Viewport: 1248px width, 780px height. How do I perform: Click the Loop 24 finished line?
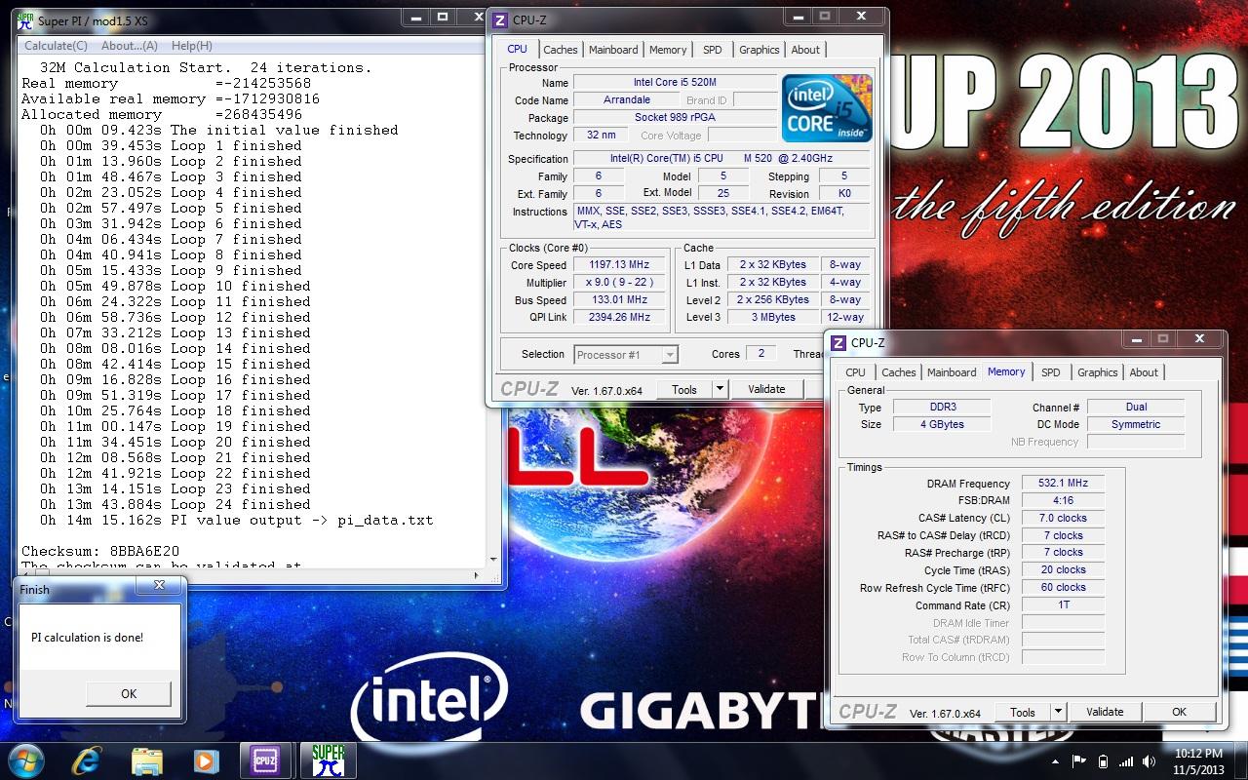pos(175,505)
